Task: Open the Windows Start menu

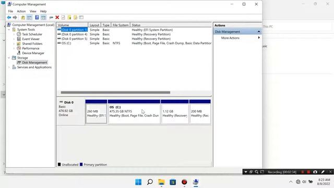Action: tap(138, 182)
